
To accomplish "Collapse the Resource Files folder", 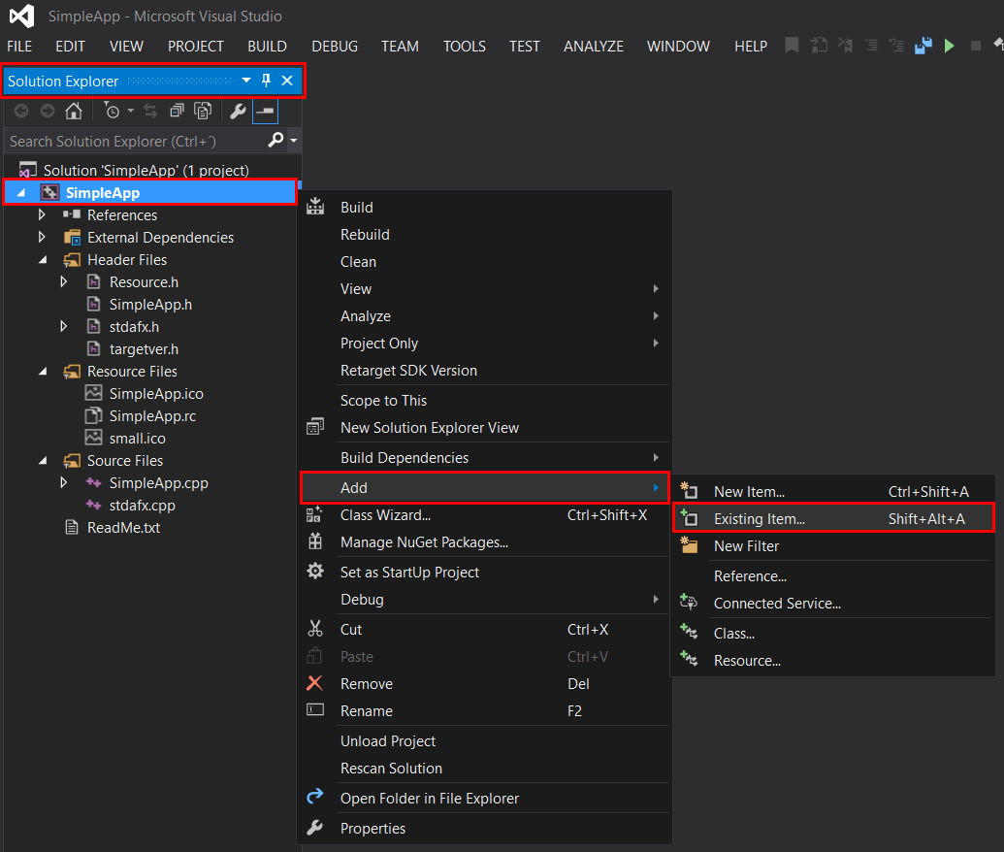I will click(43, 371).
